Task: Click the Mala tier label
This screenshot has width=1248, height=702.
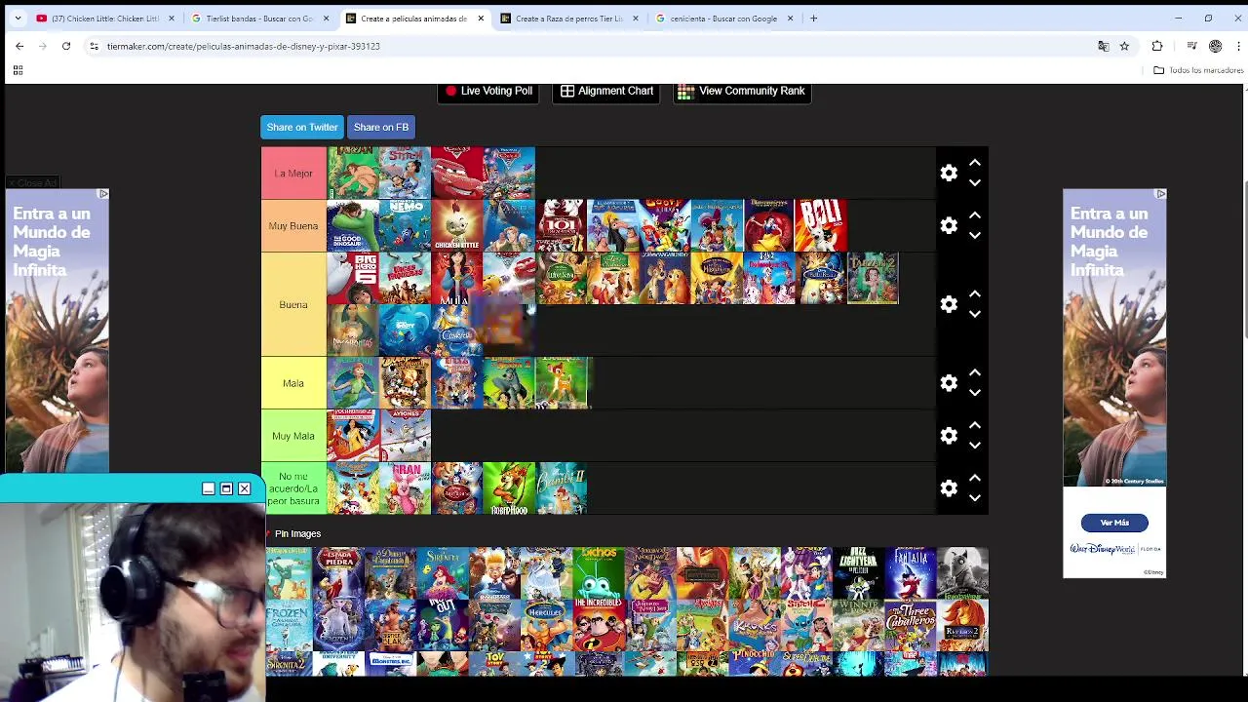Action: tap(293, 383)
